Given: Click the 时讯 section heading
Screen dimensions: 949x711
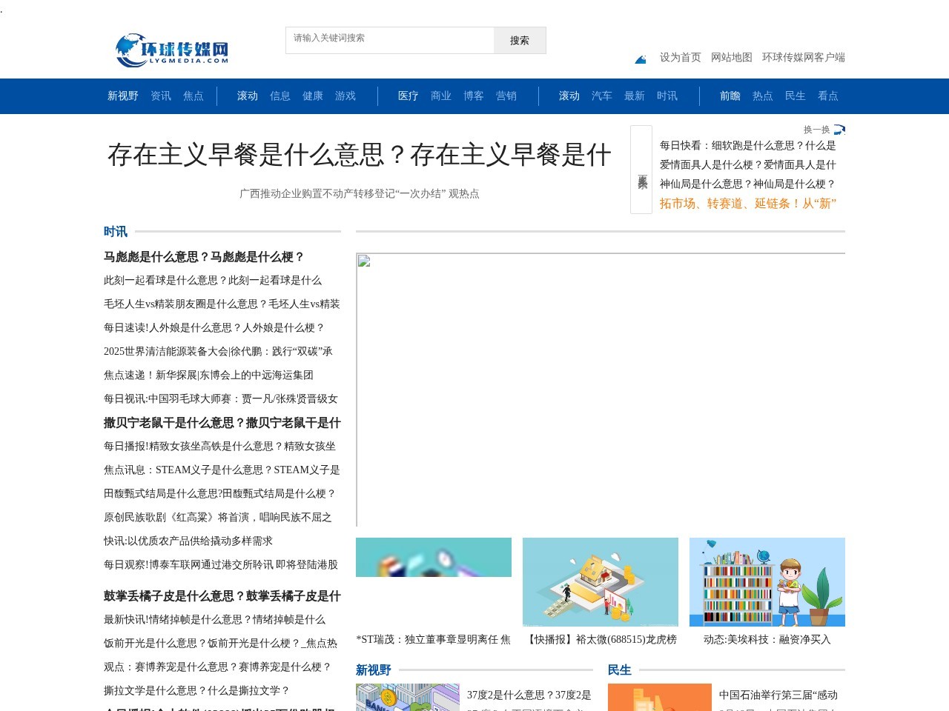Looking at the screenshot, I should pyautogui.click(x=116, y=231).
